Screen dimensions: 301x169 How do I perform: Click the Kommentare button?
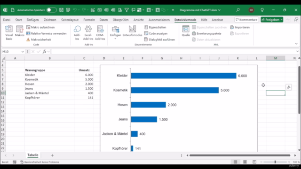(x=246, y=20)
